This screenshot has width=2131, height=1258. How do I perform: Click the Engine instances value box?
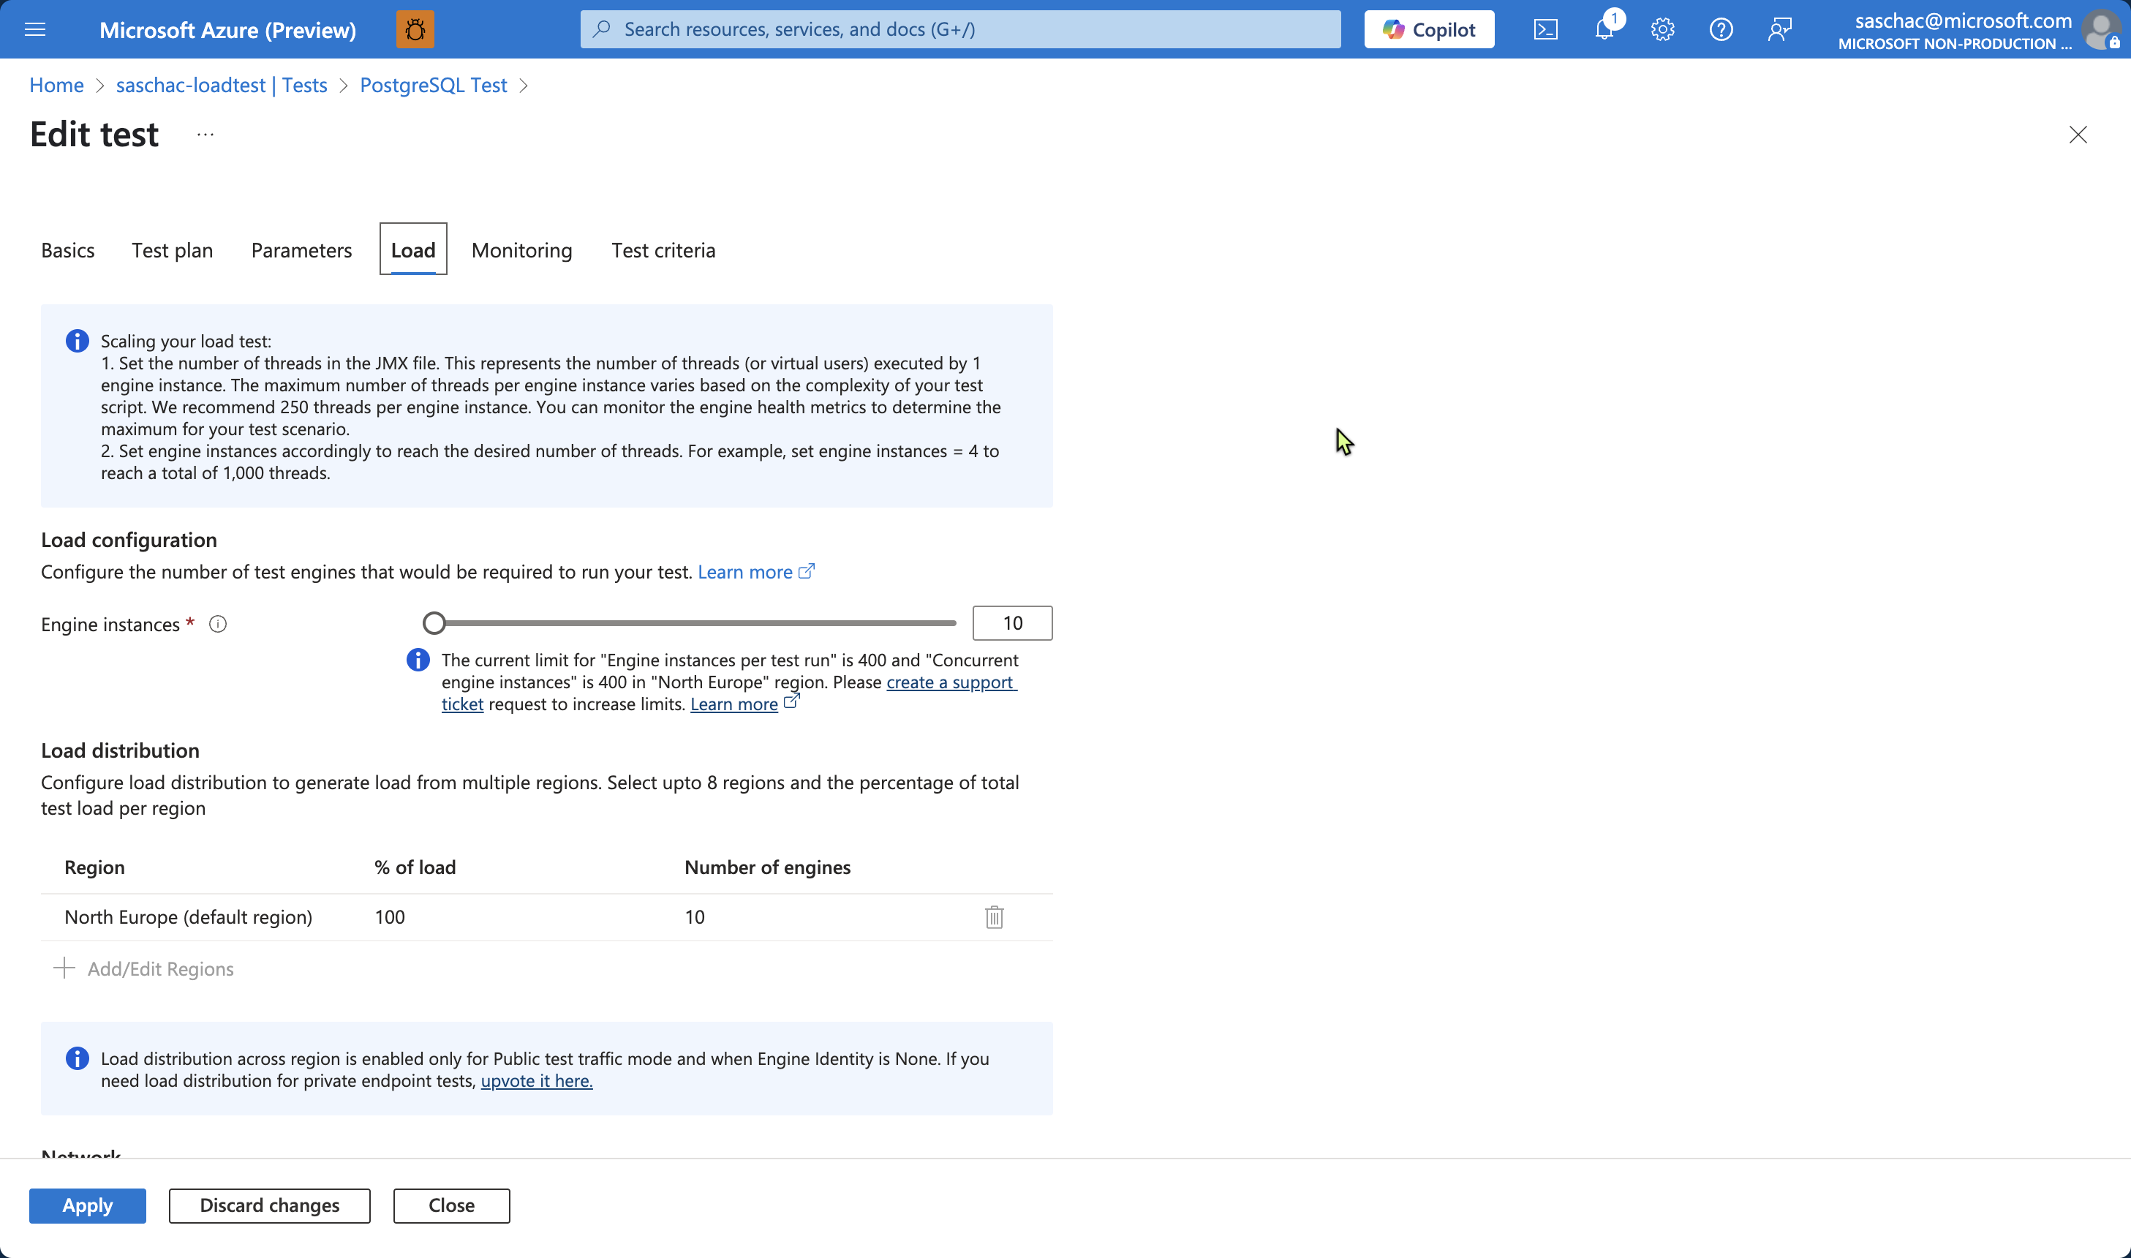[x=1013, y=623]
